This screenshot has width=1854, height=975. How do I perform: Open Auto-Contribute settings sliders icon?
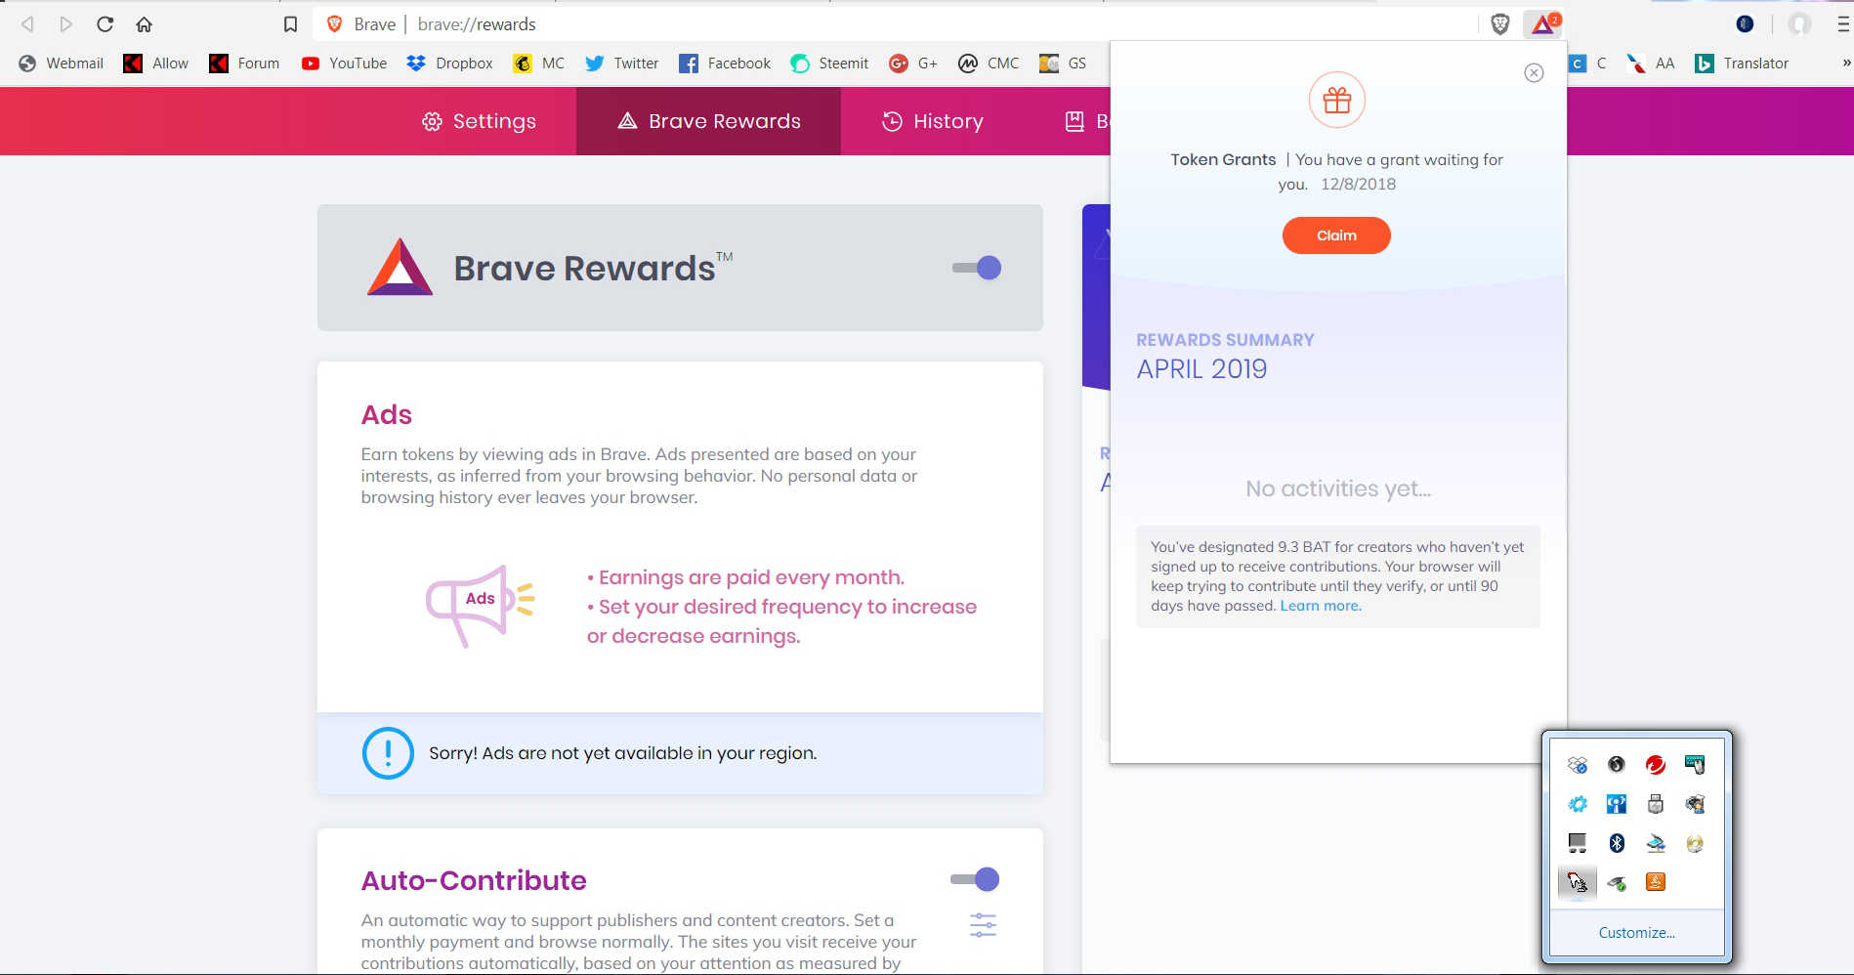pos(983,925)
